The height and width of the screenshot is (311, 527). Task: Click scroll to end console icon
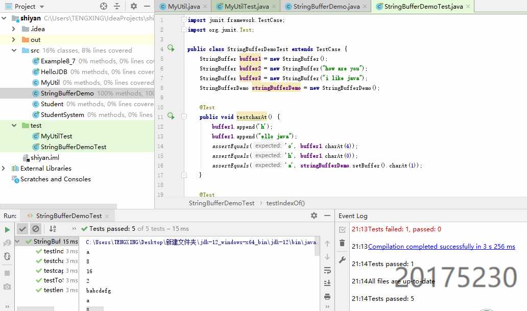tap(327, 283)
